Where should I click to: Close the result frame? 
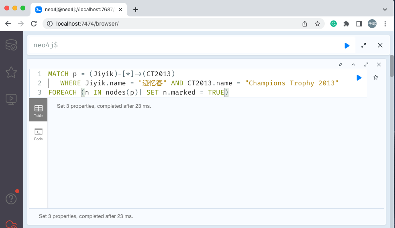[x=379, y=65]
